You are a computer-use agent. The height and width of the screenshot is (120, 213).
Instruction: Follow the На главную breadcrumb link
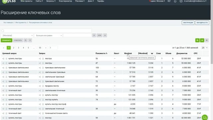pos(8,23)
